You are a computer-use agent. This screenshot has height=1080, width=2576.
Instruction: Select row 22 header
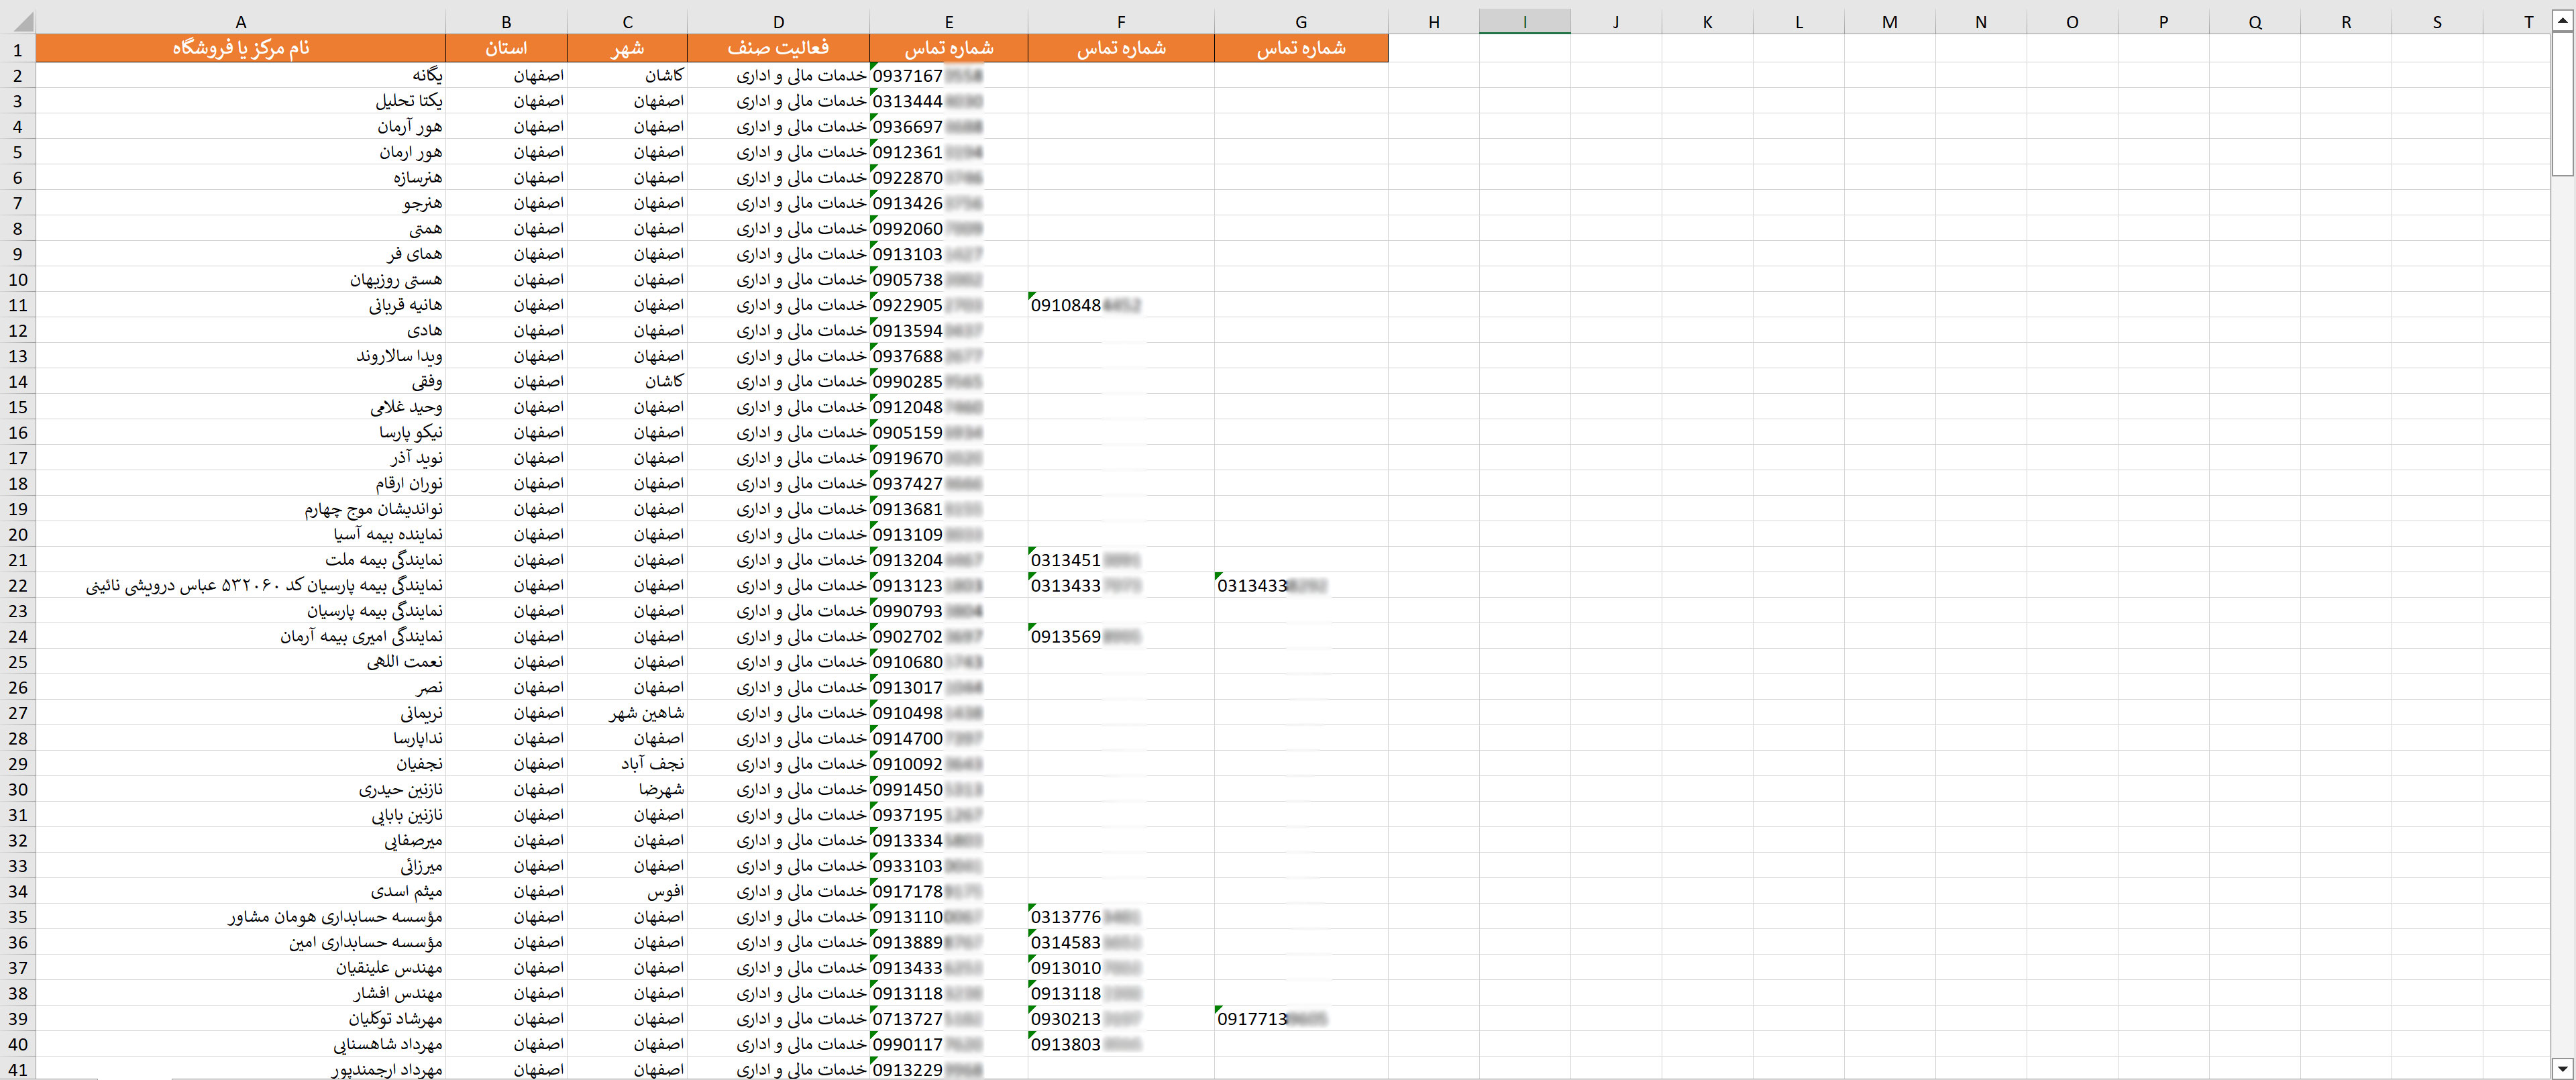click(18, 585)
